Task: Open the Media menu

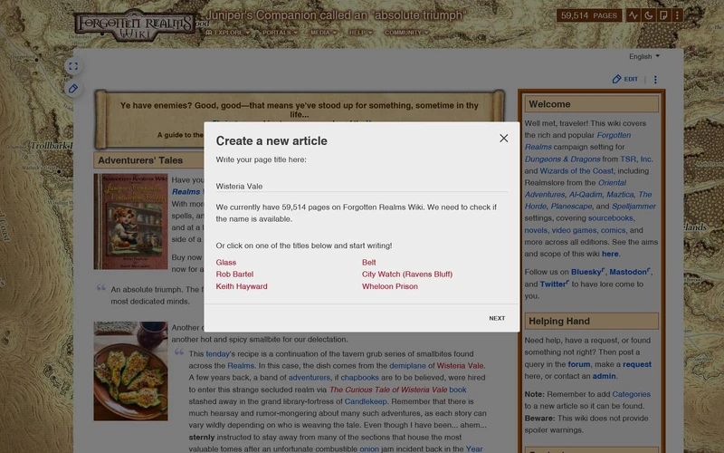Action: point(323,33)
